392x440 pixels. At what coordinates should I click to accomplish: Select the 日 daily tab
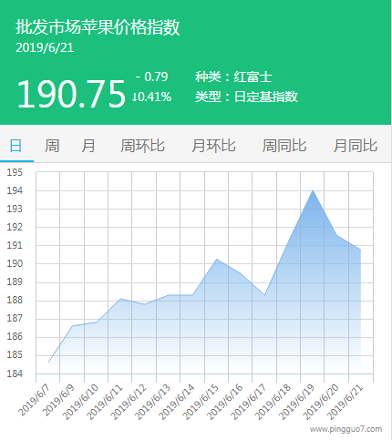point(15,146)
